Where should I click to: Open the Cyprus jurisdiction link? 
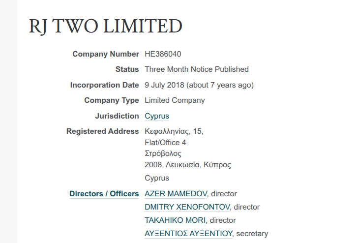(156, 116)
